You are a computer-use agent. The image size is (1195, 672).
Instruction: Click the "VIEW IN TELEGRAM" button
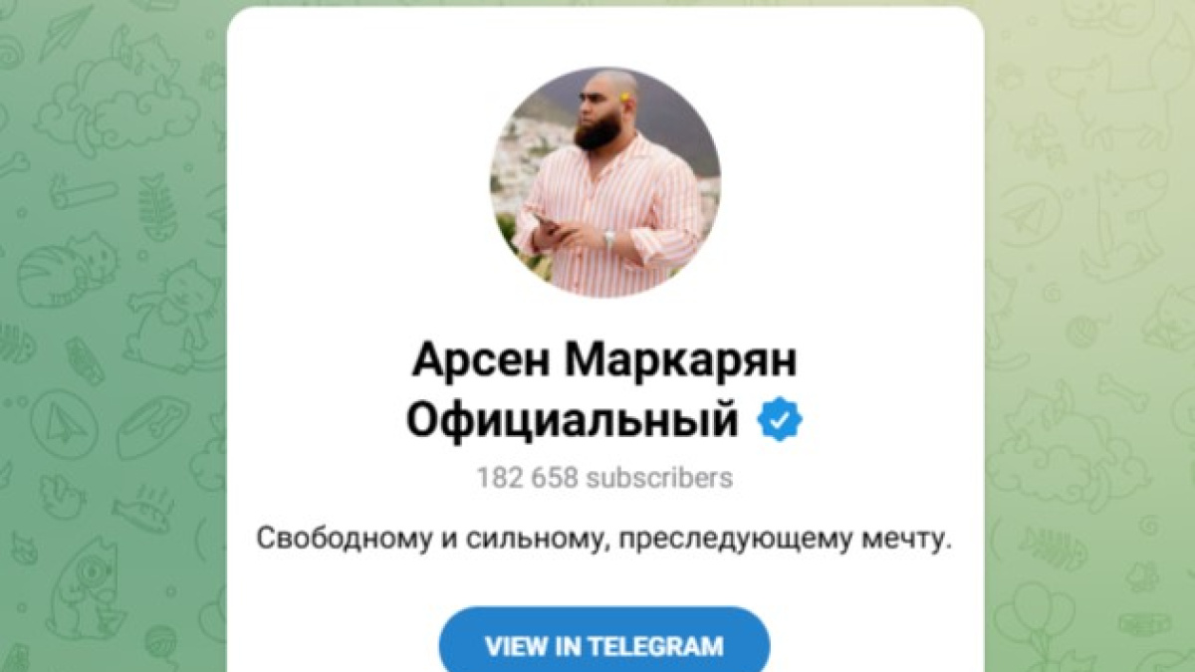(604, 646)
